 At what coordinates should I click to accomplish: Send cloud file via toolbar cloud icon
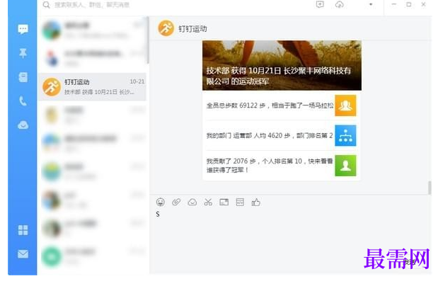(x=192, y=202)
